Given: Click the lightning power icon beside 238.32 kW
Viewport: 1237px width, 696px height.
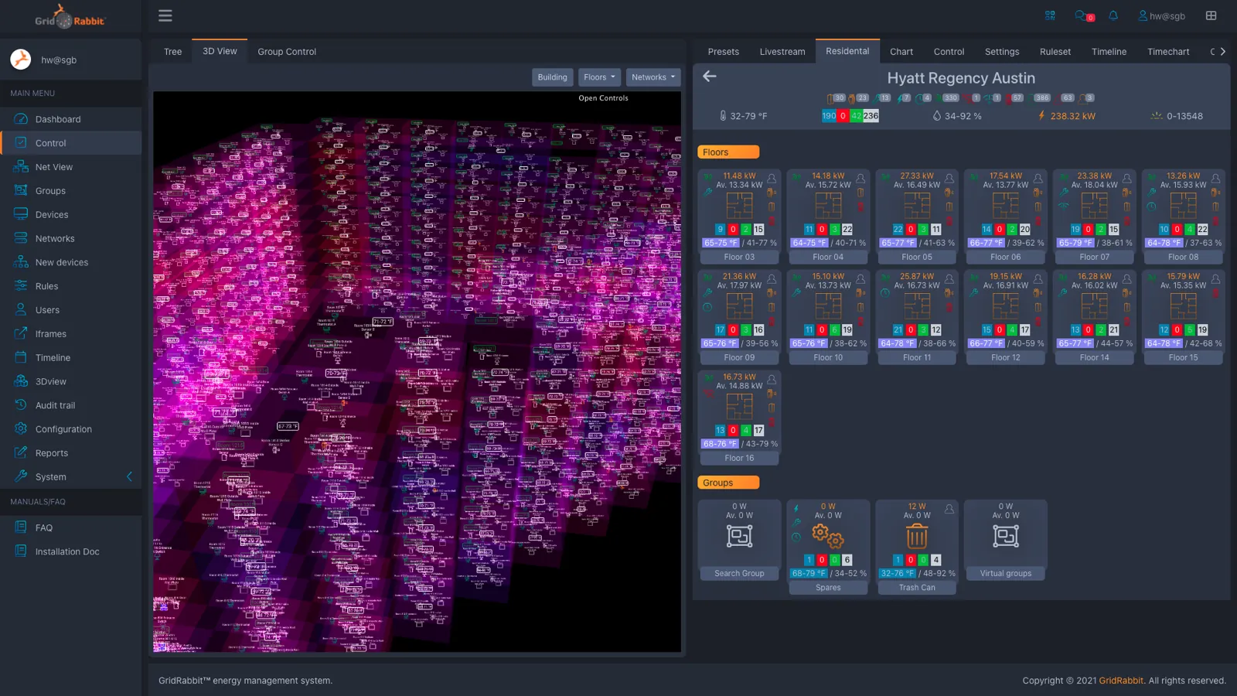Looking at the screenshot, I should (1041, 116).
